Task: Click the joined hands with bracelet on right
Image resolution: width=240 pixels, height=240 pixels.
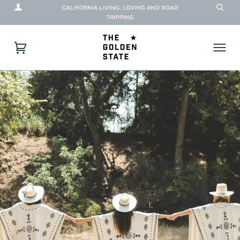Action: (x=172, y=217)
